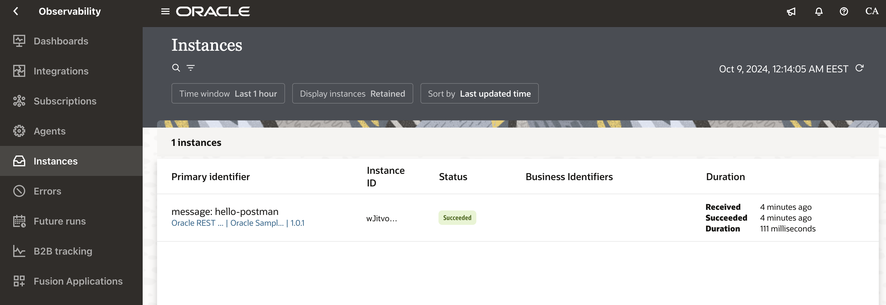886x305 pixels.
Task: Select Future runs in the sidebar
Action: click(59, 221)
